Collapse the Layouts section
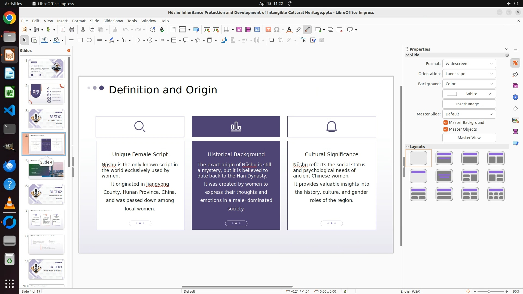The height and width of the screenshot is (294, 523). (x=408, y=147)
